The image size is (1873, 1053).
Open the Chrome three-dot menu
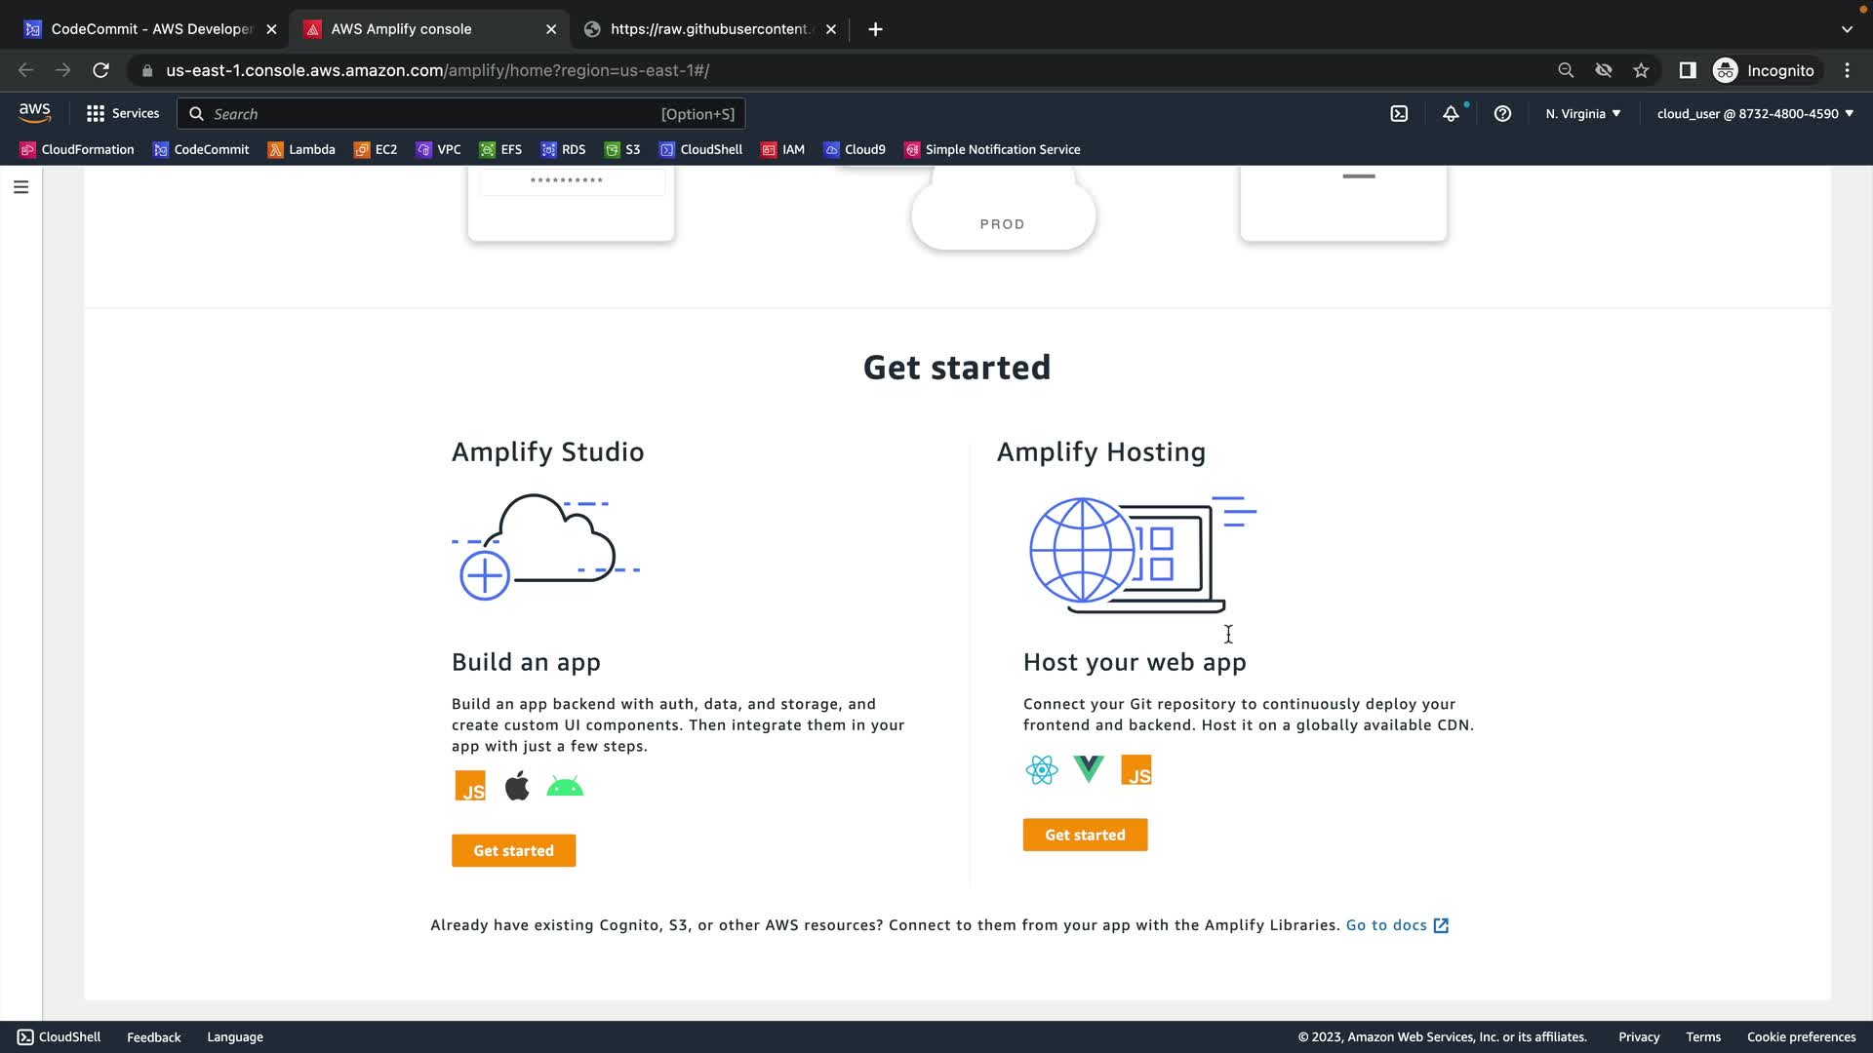tap(1847, 70)
